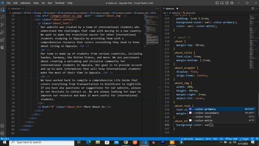Change UTF-8 file encoding
This screenshot has height=146, width=259.
point(208,139)
